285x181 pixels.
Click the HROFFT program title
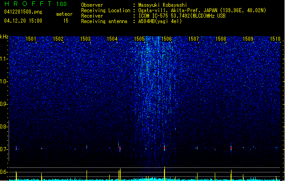pyautogui.click(x=29, y=4)
